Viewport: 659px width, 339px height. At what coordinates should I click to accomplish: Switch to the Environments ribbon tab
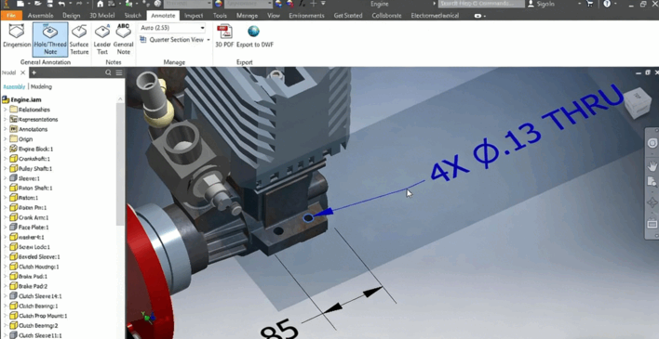click(x=306, y=16)
